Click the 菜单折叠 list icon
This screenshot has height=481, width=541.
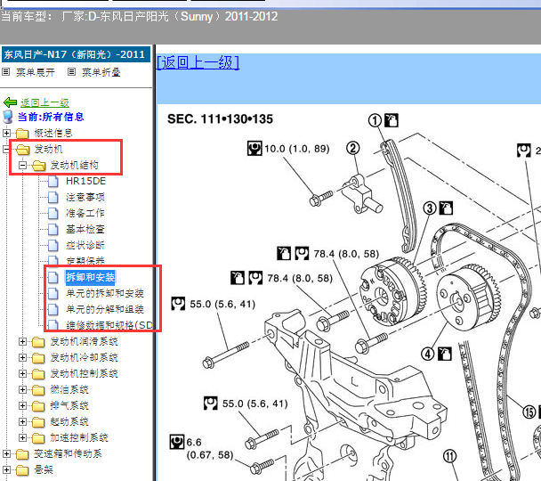71,72
